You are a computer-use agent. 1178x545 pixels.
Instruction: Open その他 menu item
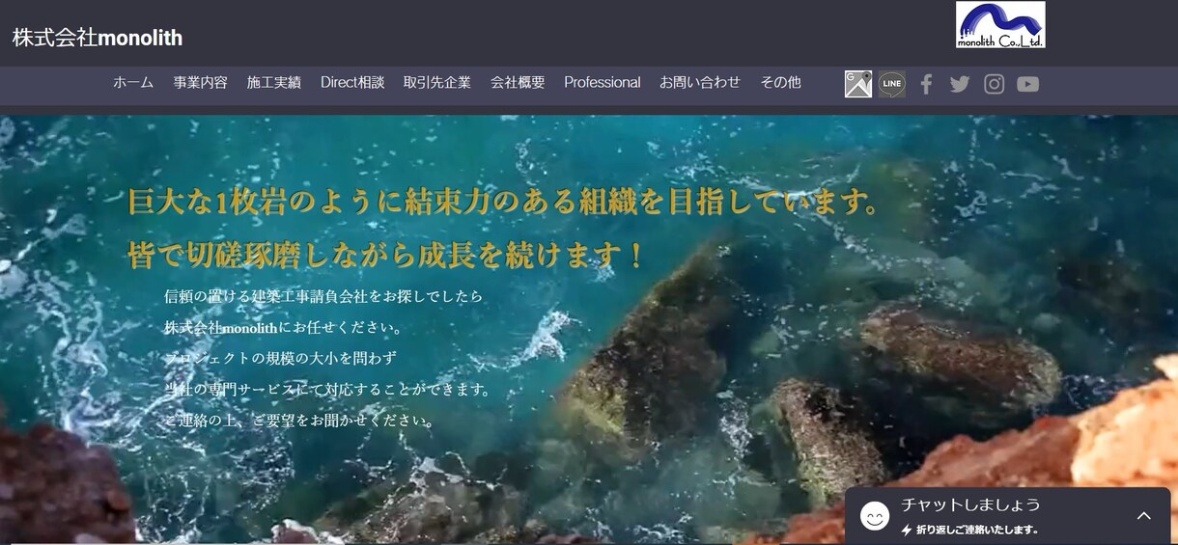tap(780, 83)
